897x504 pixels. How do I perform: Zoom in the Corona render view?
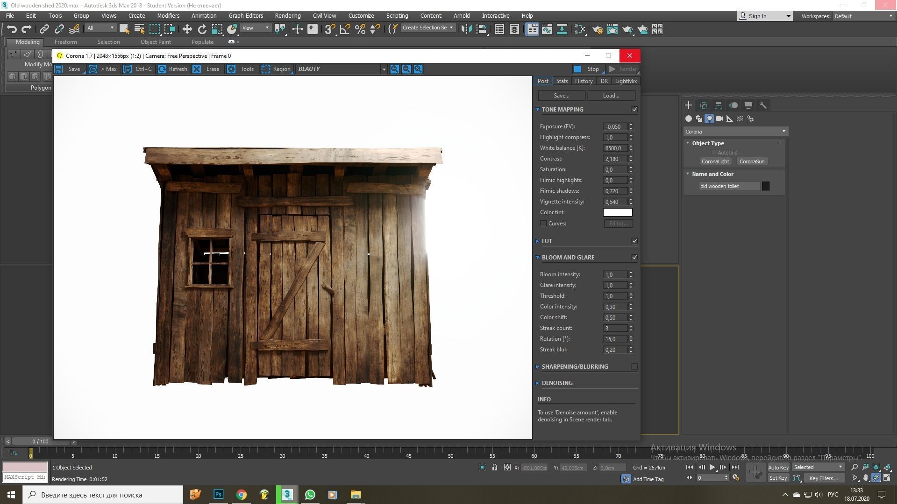click(395, 69)
